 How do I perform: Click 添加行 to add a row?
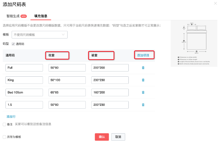click(11, 116)
